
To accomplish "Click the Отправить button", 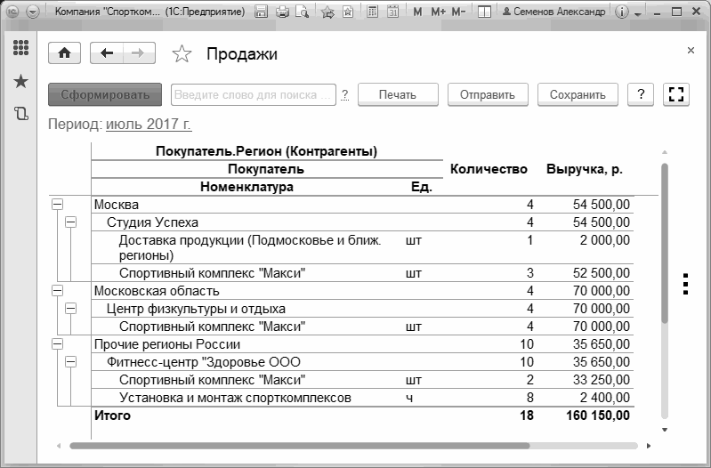I will [488, 94].
